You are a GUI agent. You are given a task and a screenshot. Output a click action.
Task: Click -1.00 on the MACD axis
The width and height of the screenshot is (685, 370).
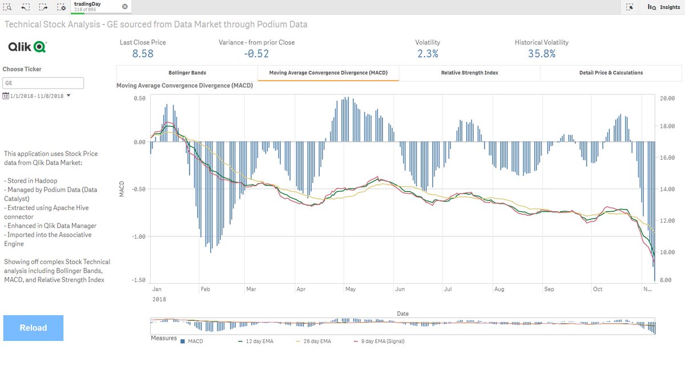139,236
